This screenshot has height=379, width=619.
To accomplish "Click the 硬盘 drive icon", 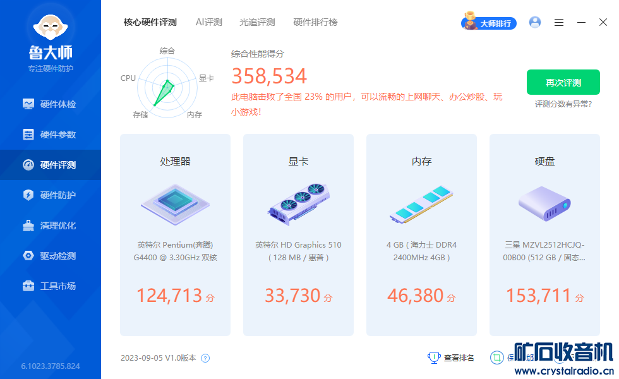I will 544,203.
